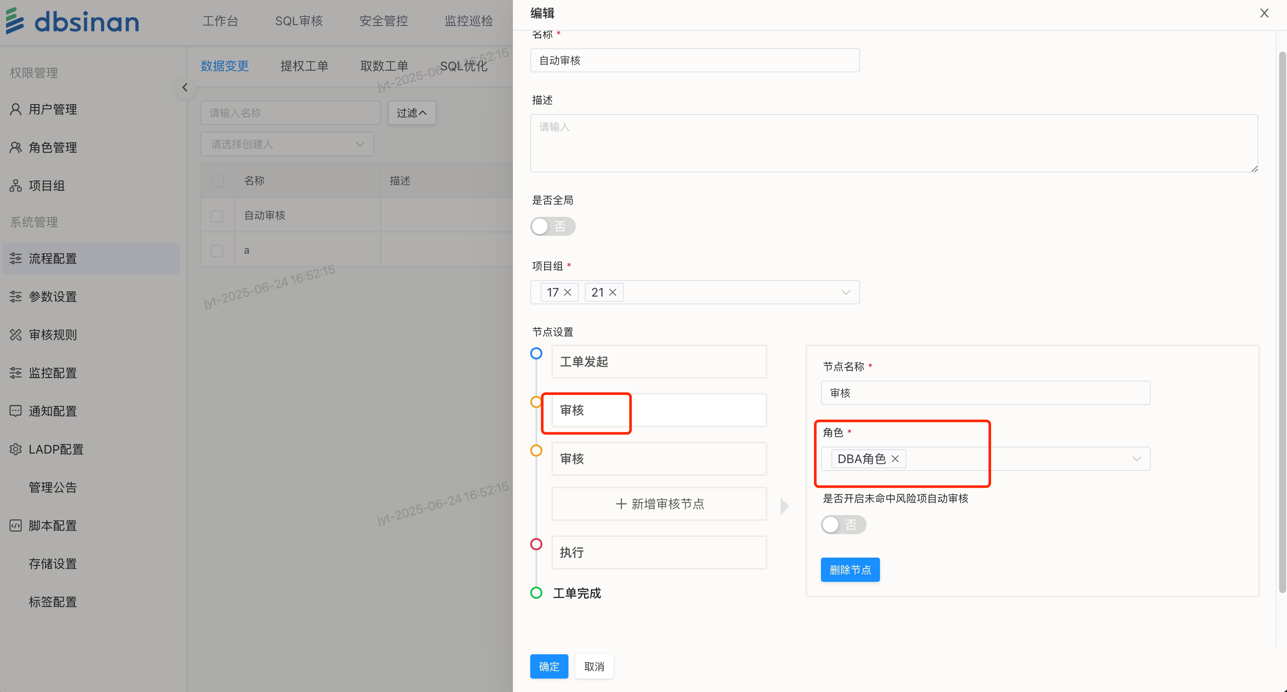Switch to the 提权工单 tab
Image resolution: width=1287 pixels, height=692 pixels.
tap(304, 66)
